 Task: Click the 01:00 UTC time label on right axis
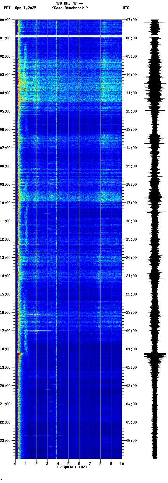[131, 349]
